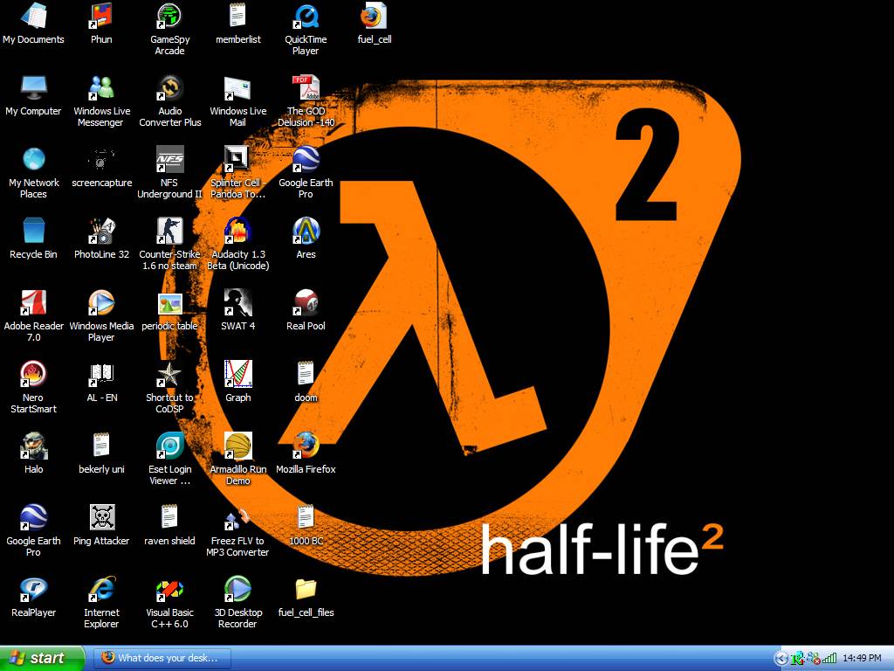
Task: Select the Google Earth Pro icon beside Splinter Cell
Action: [306, 160]
